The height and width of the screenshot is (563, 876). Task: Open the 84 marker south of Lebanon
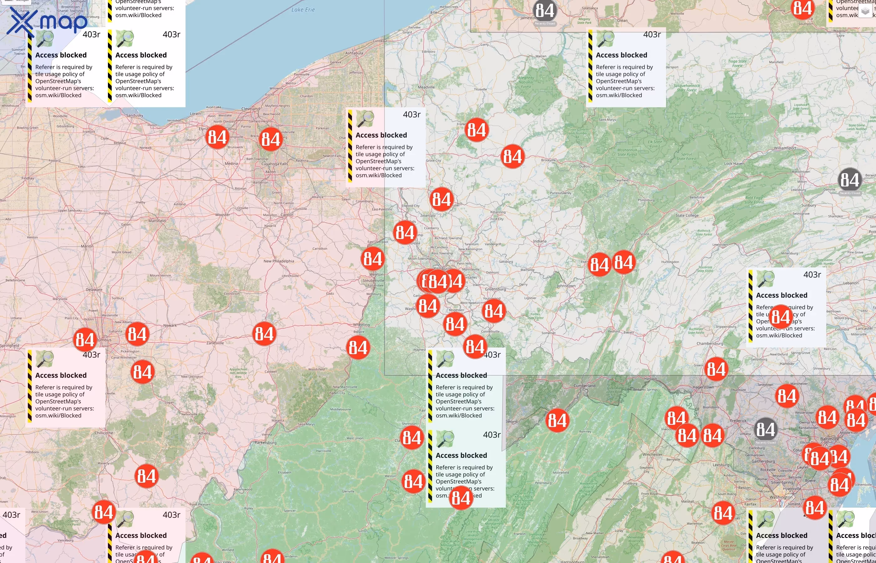pos(781,317)
